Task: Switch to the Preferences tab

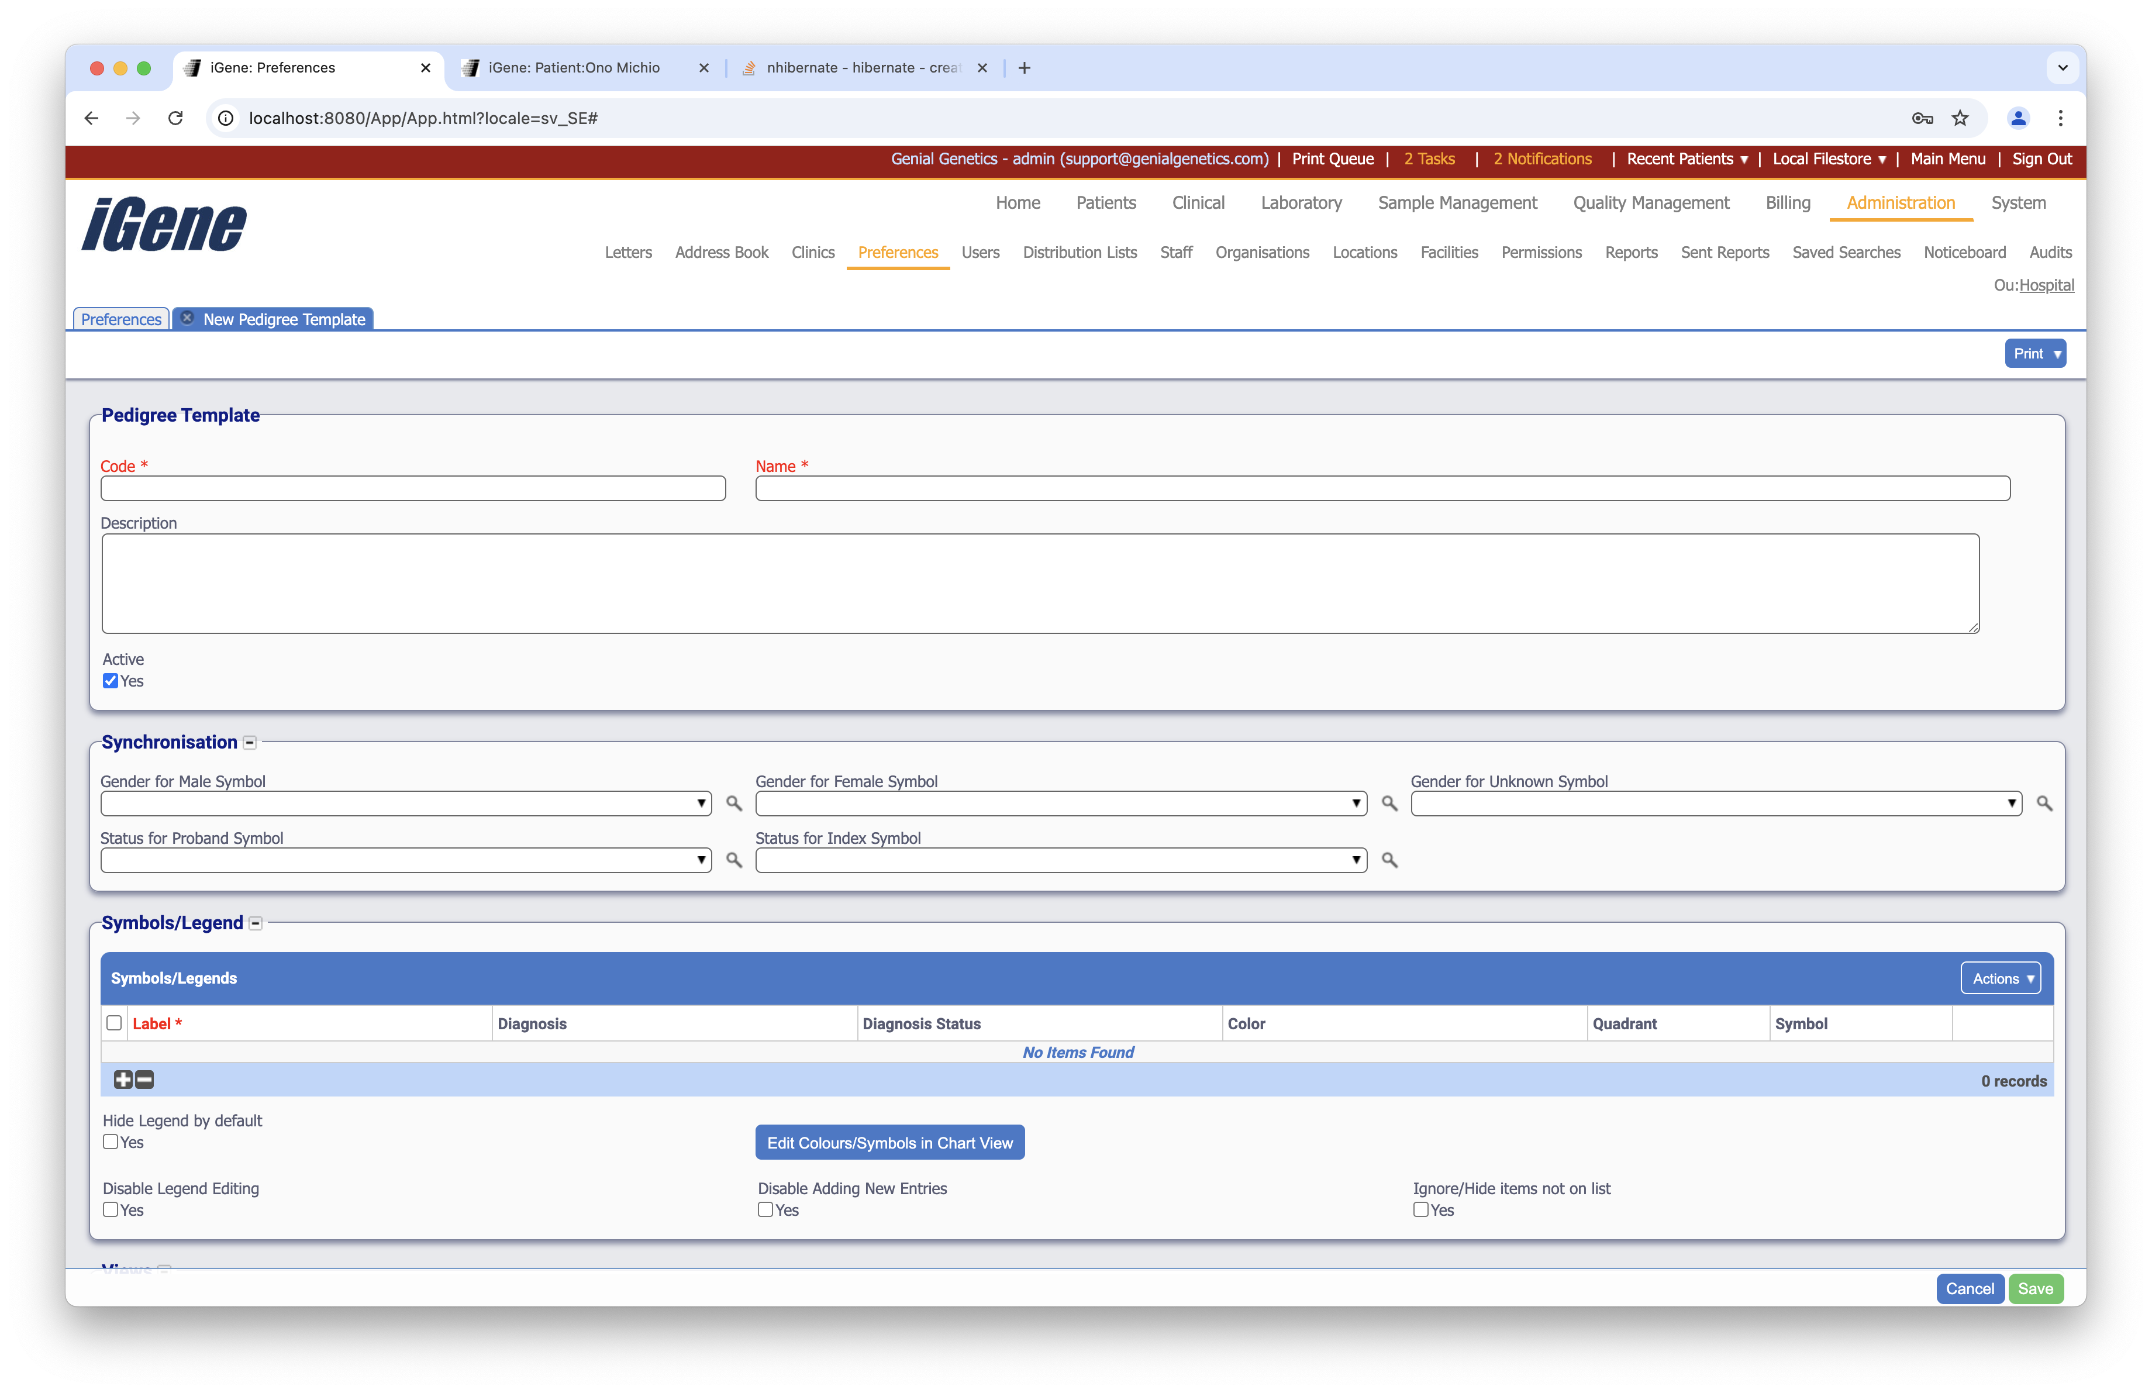Action: 121,319
